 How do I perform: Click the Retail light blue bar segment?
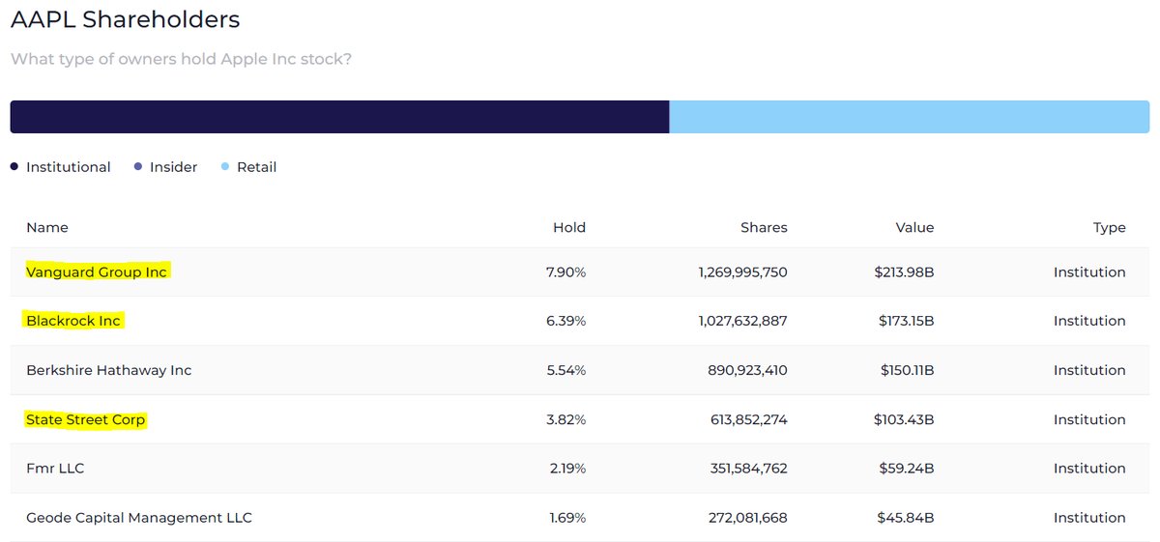coord(910,117)
